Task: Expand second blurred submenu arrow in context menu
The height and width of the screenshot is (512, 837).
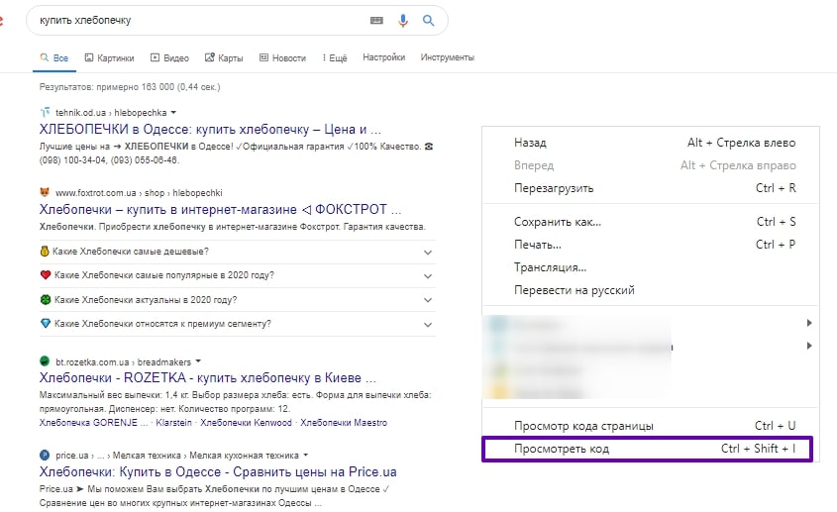Action: [x=809, y=346]
